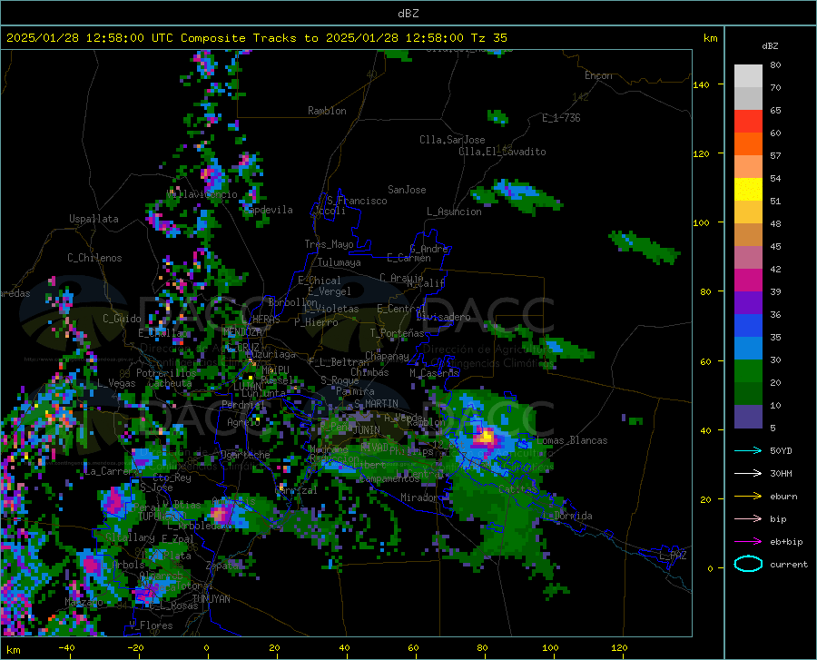Click the bip pink arrow legend icon

748,519
